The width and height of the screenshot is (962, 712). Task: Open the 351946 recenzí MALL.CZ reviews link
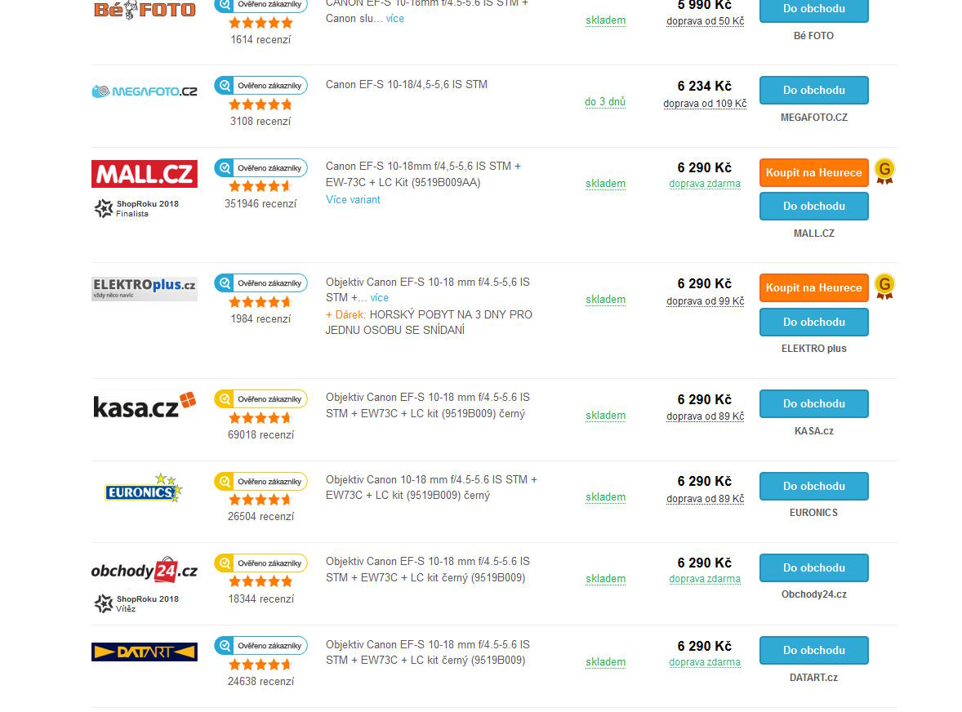coord(261,203)
